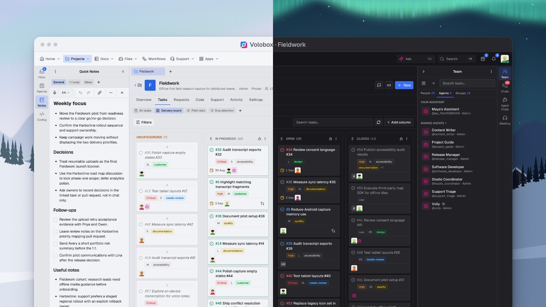
Task: Toggle status circle on #34 Review consent language
Action: tap(283, 150)
